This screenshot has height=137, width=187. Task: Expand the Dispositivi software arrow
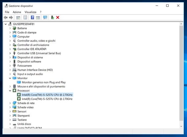tap(10, 62)
